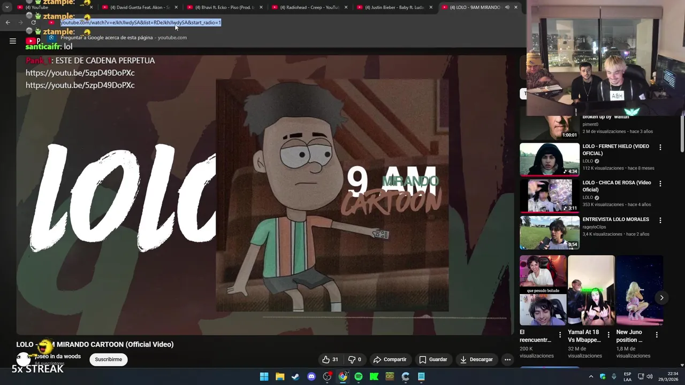685x385 pixels.
Task: Open the YouTube hamburger guide menu
Action: coord(13,41)
